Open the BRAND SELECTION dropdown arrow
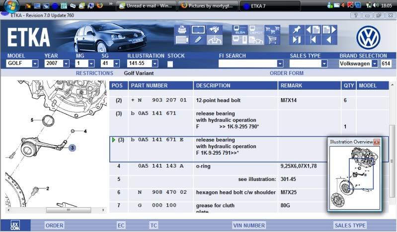Screen dimensions: 397x232 [375, 63]
